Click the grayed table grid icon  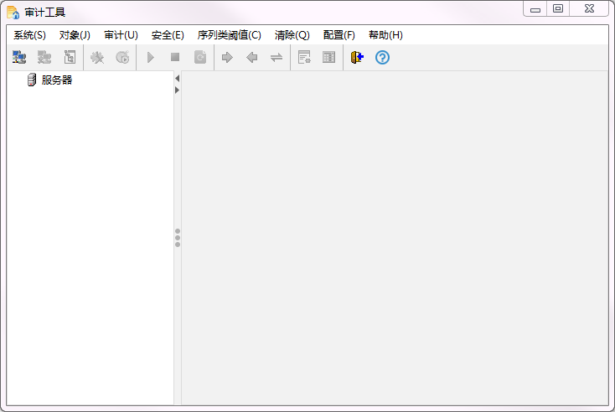328,57
